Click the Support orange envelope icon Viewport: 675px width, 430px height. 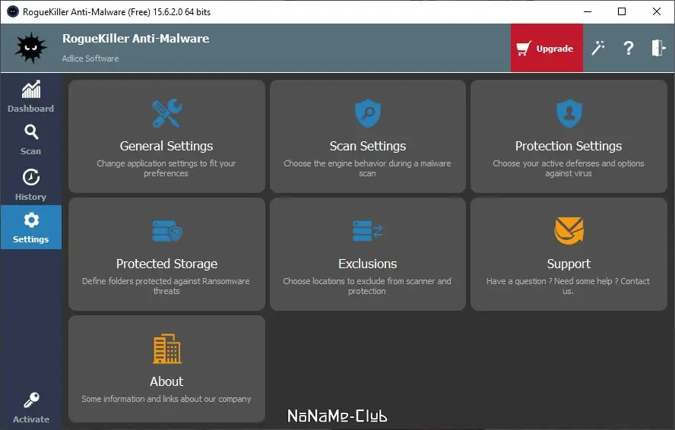click(569, 231)
